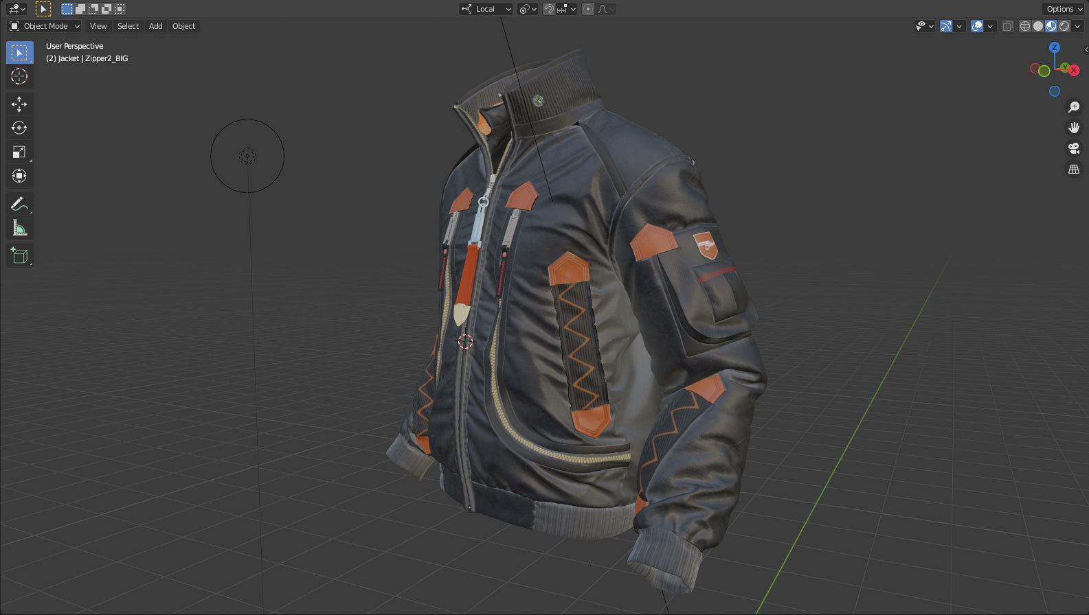Viewport: 1089px width, 615px height.
Task: Activate the Select Box tool in toolbar
Action: 19,53
